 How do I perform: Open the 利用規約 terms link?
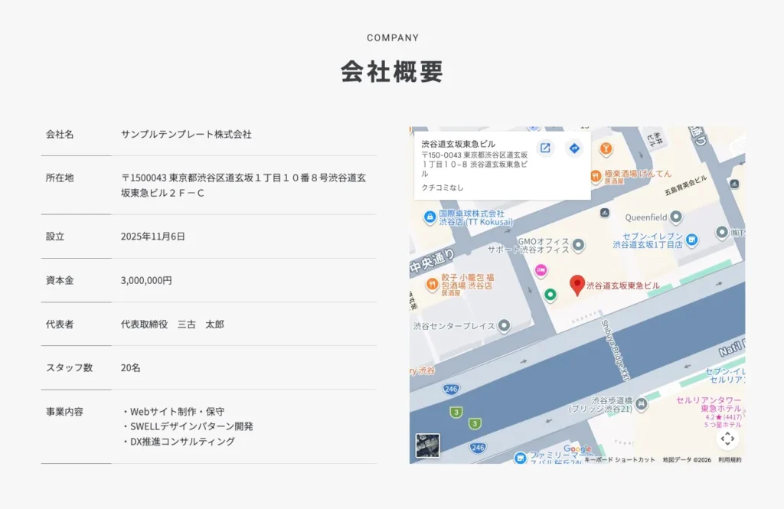[730, 459]
